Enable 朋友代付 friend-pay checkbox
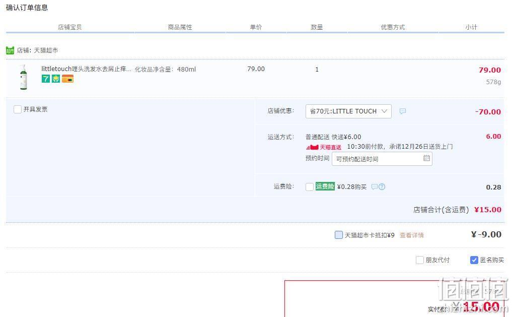The image size is (513, 317). (x=420, y=260)
